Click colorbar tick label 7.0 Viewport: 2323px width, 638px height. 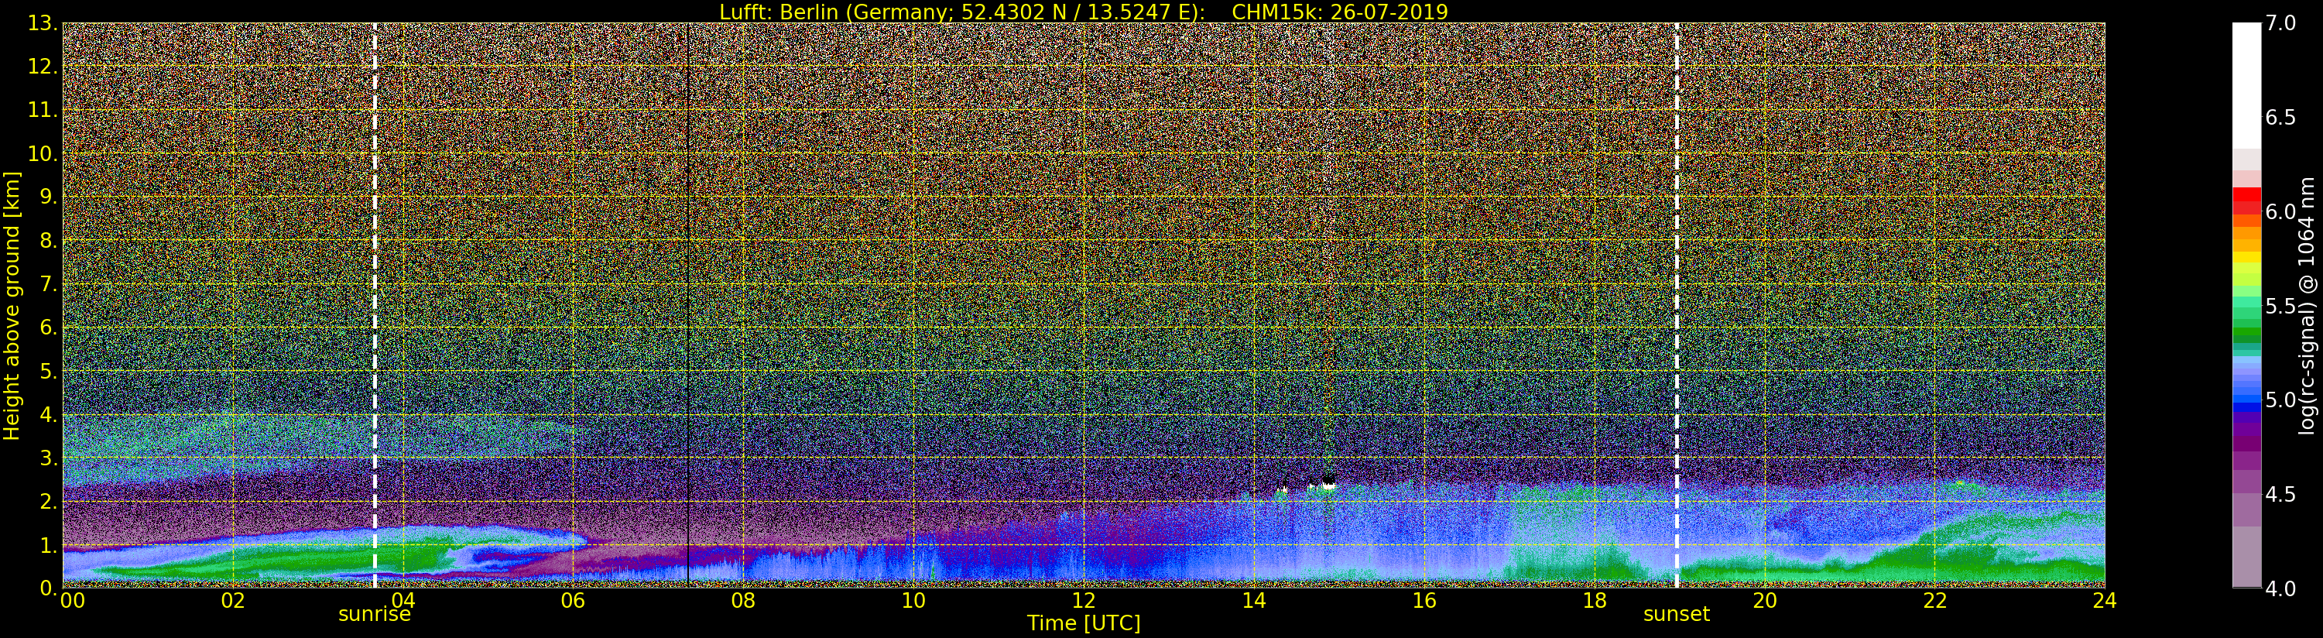pos(2280,23)
